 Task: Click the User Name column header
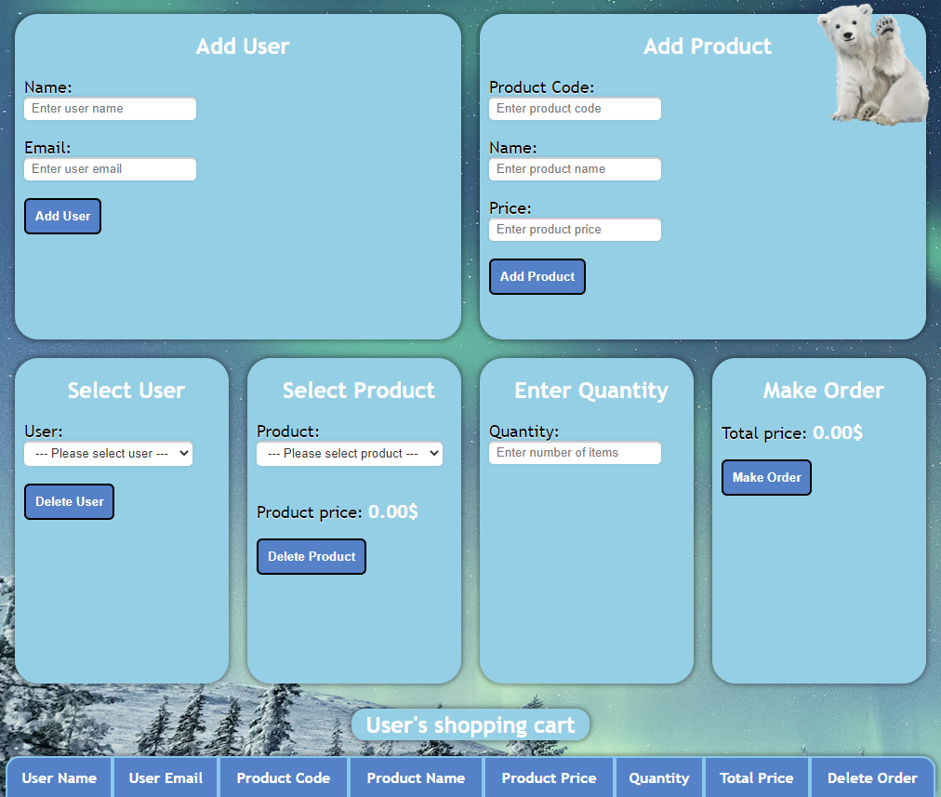click(59, 777)
